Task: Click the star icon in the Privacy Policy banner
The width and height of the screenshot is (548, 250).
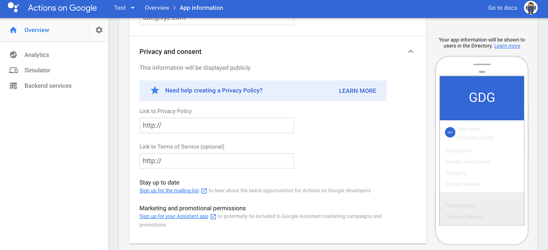Action: coord(155,90)
